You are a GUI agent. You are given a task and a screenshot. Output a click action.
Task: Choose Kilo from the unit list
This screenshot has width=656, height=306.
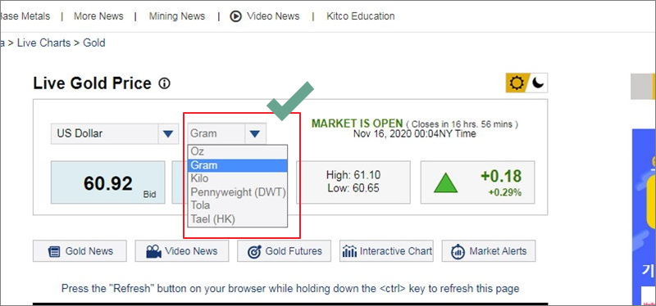(238, 178)
